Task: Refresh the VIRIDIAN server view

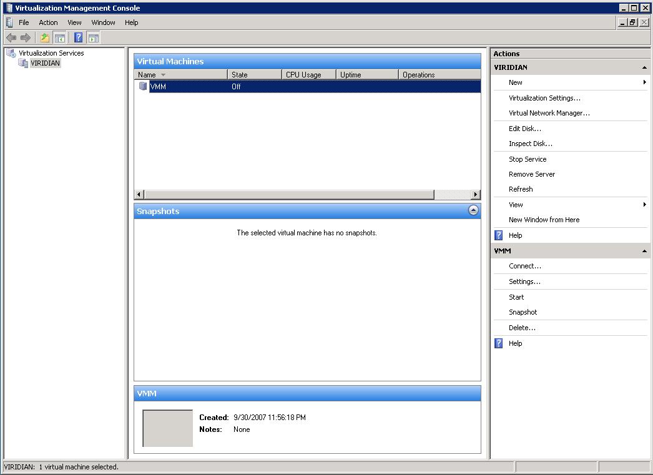Action: click(521, 189)
